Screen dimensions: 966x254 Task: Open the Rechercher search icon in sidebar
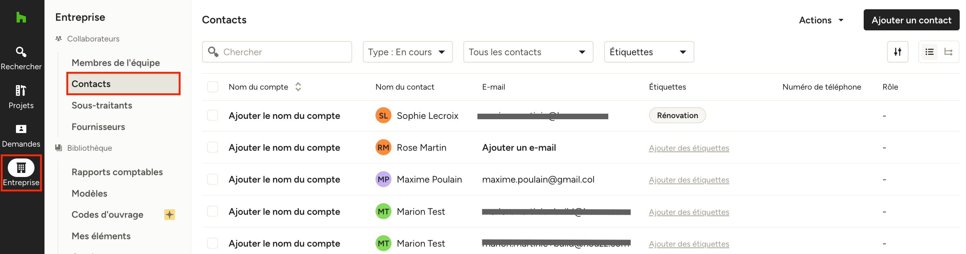point(21,52)
